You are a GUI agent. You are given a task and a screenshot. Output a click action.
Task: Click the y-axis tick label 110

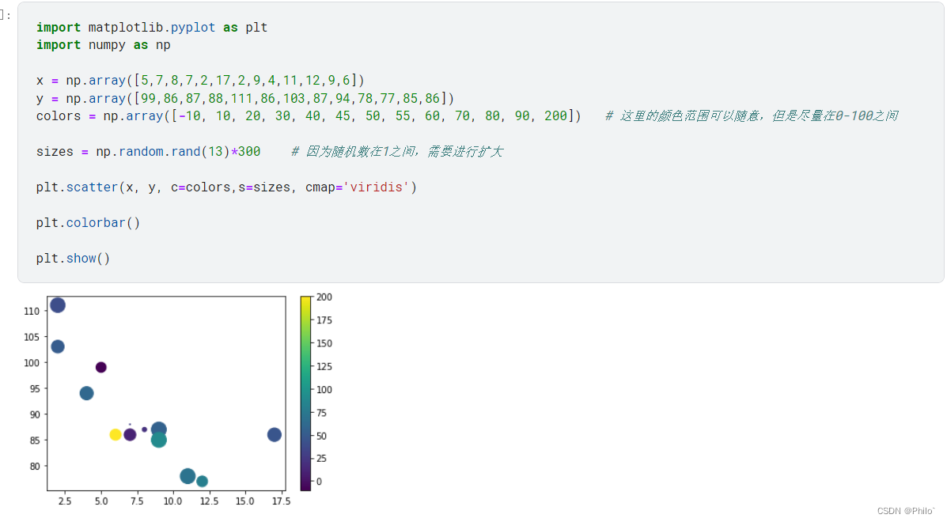pos(32,312)
